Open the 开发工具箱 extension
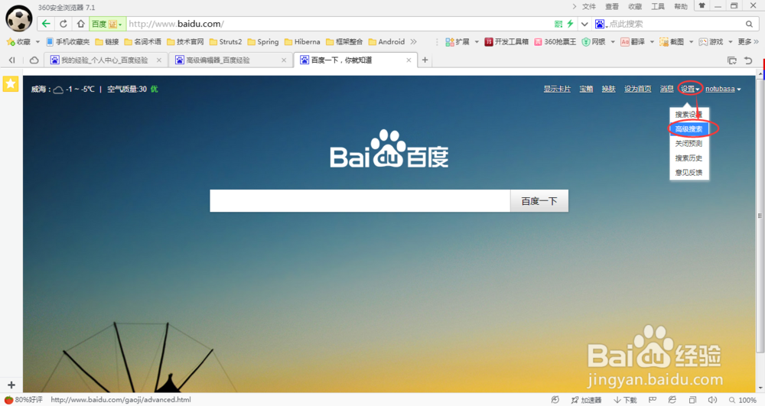Screen dimensions: 765x406 (x=506, y=42)
